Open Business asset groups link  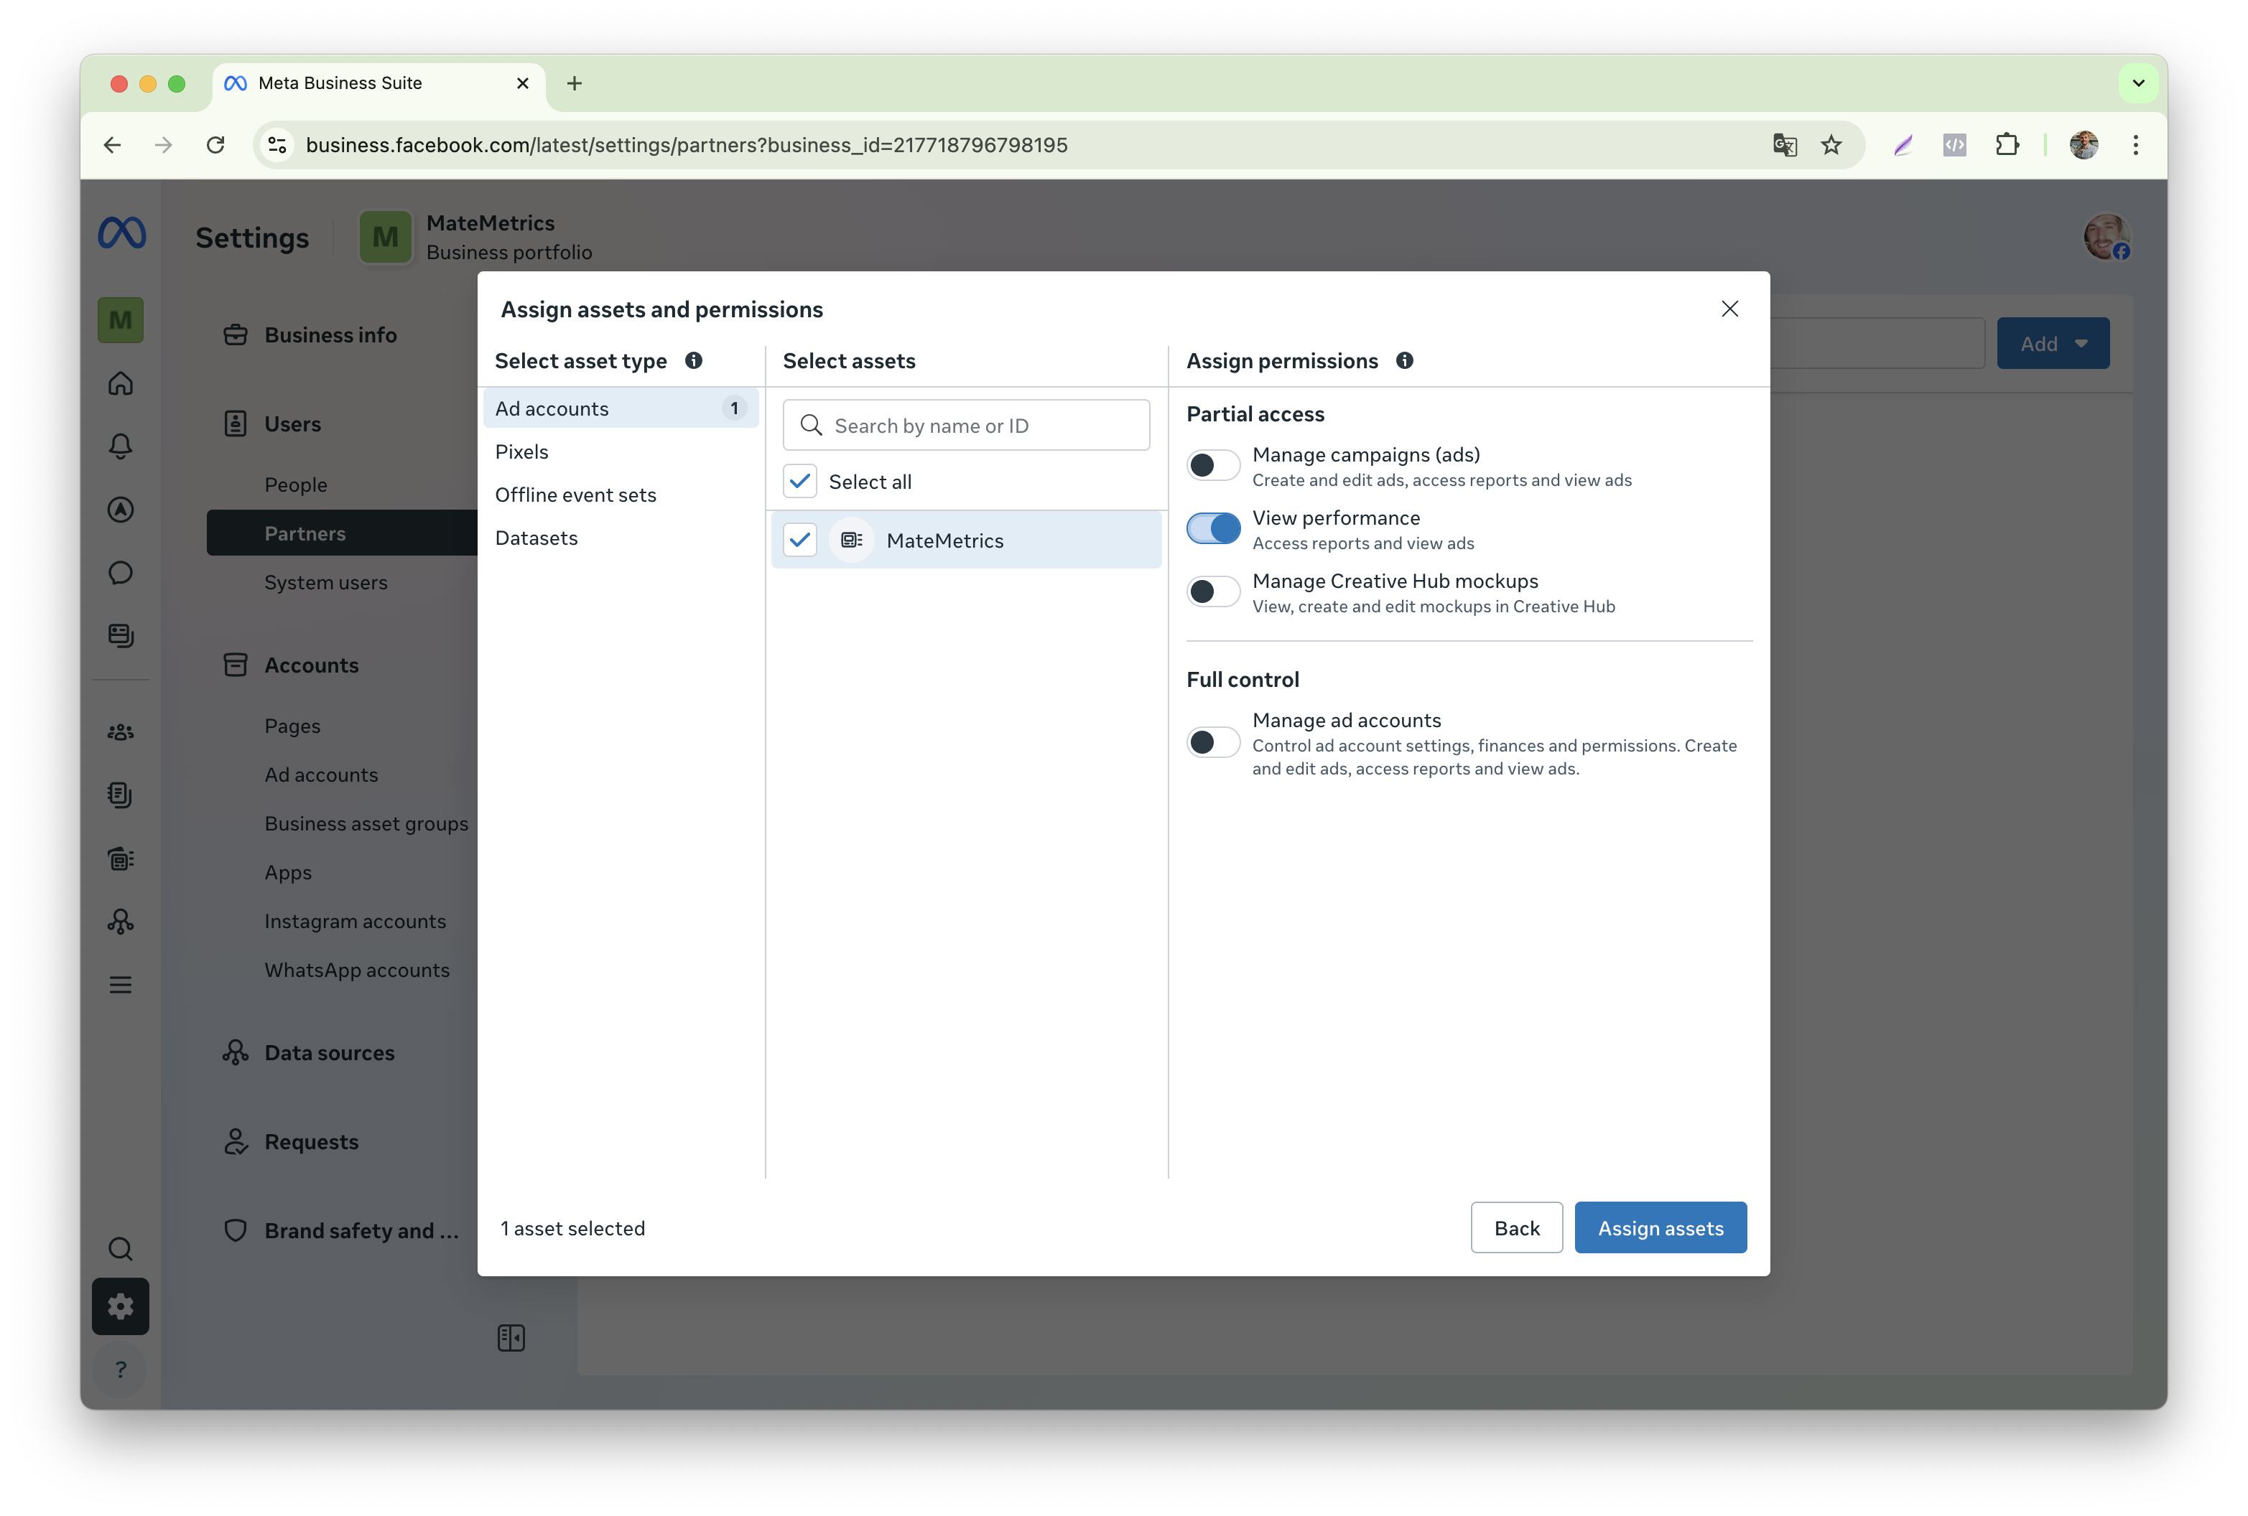366,824
